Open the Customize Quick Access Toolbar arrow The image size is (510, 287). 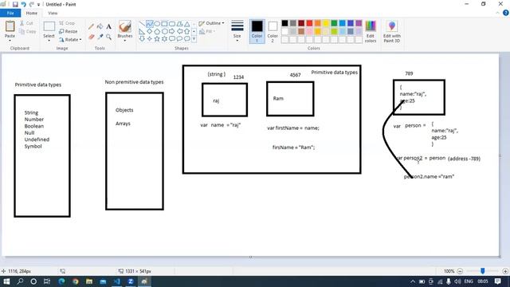click(x=39, y=5)
